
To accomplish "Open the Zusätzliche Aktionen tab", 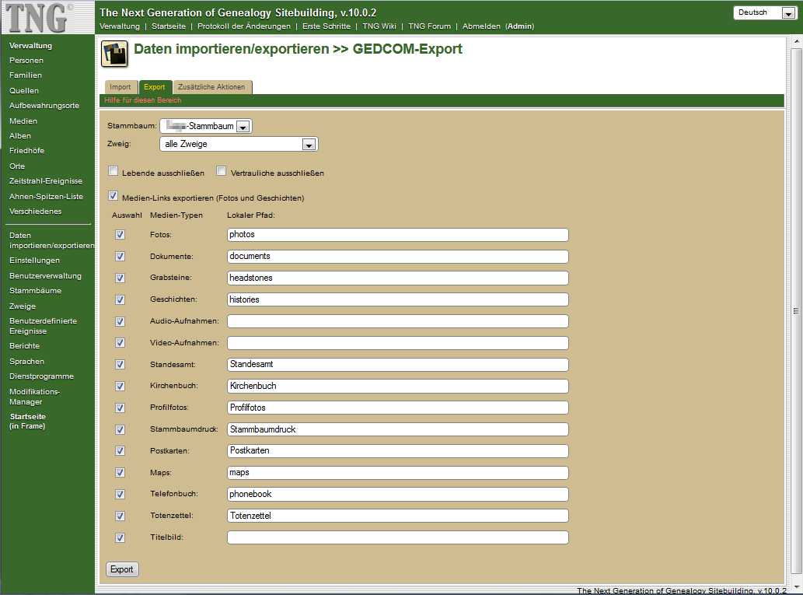I will point(211,87).
